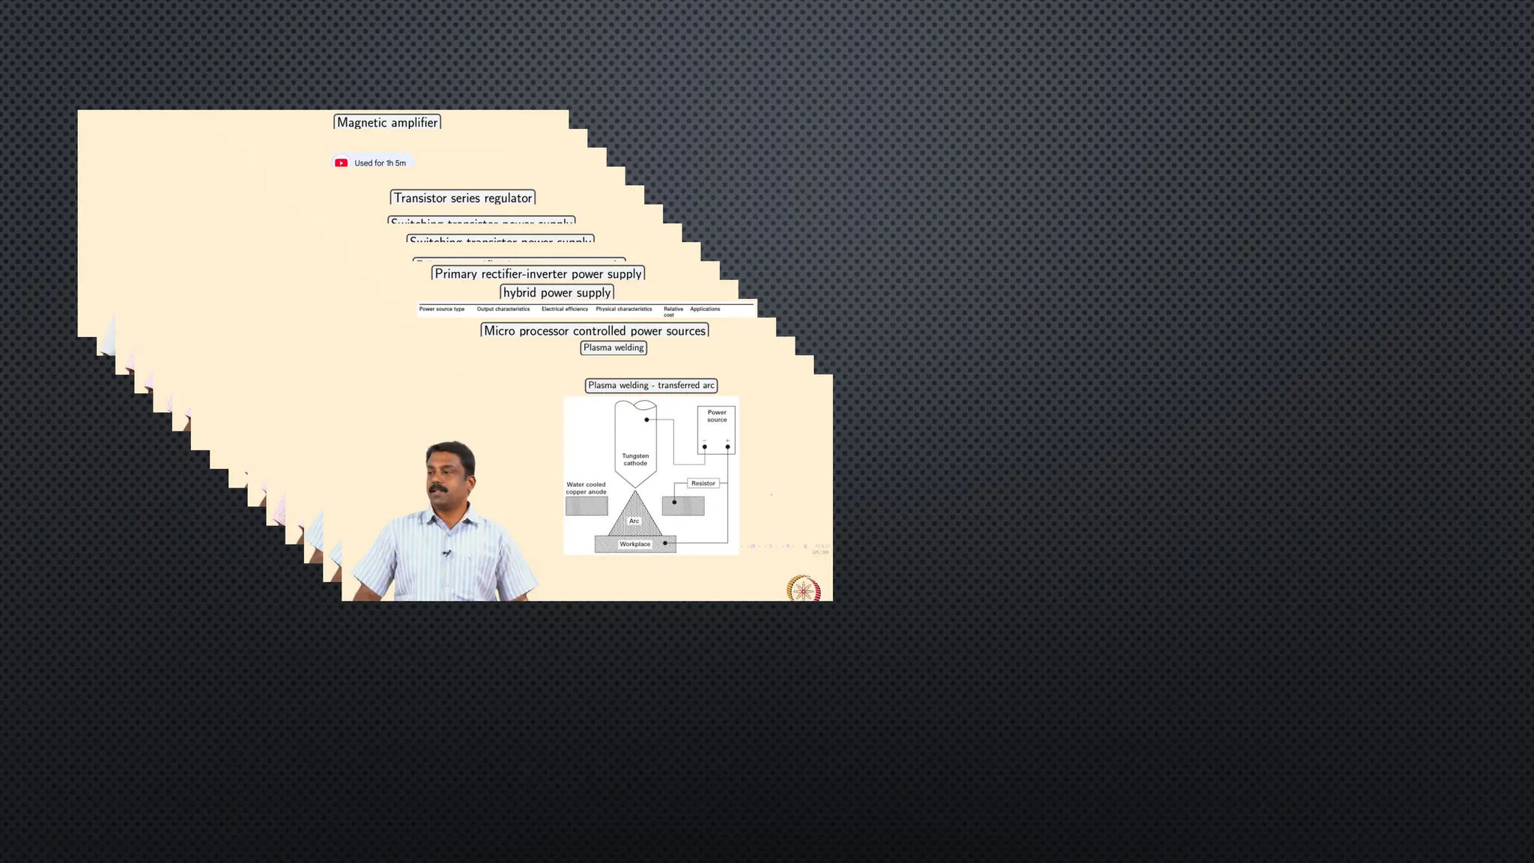
Task: Click the 'Plasma welding' title box
Action: point(613,348)
